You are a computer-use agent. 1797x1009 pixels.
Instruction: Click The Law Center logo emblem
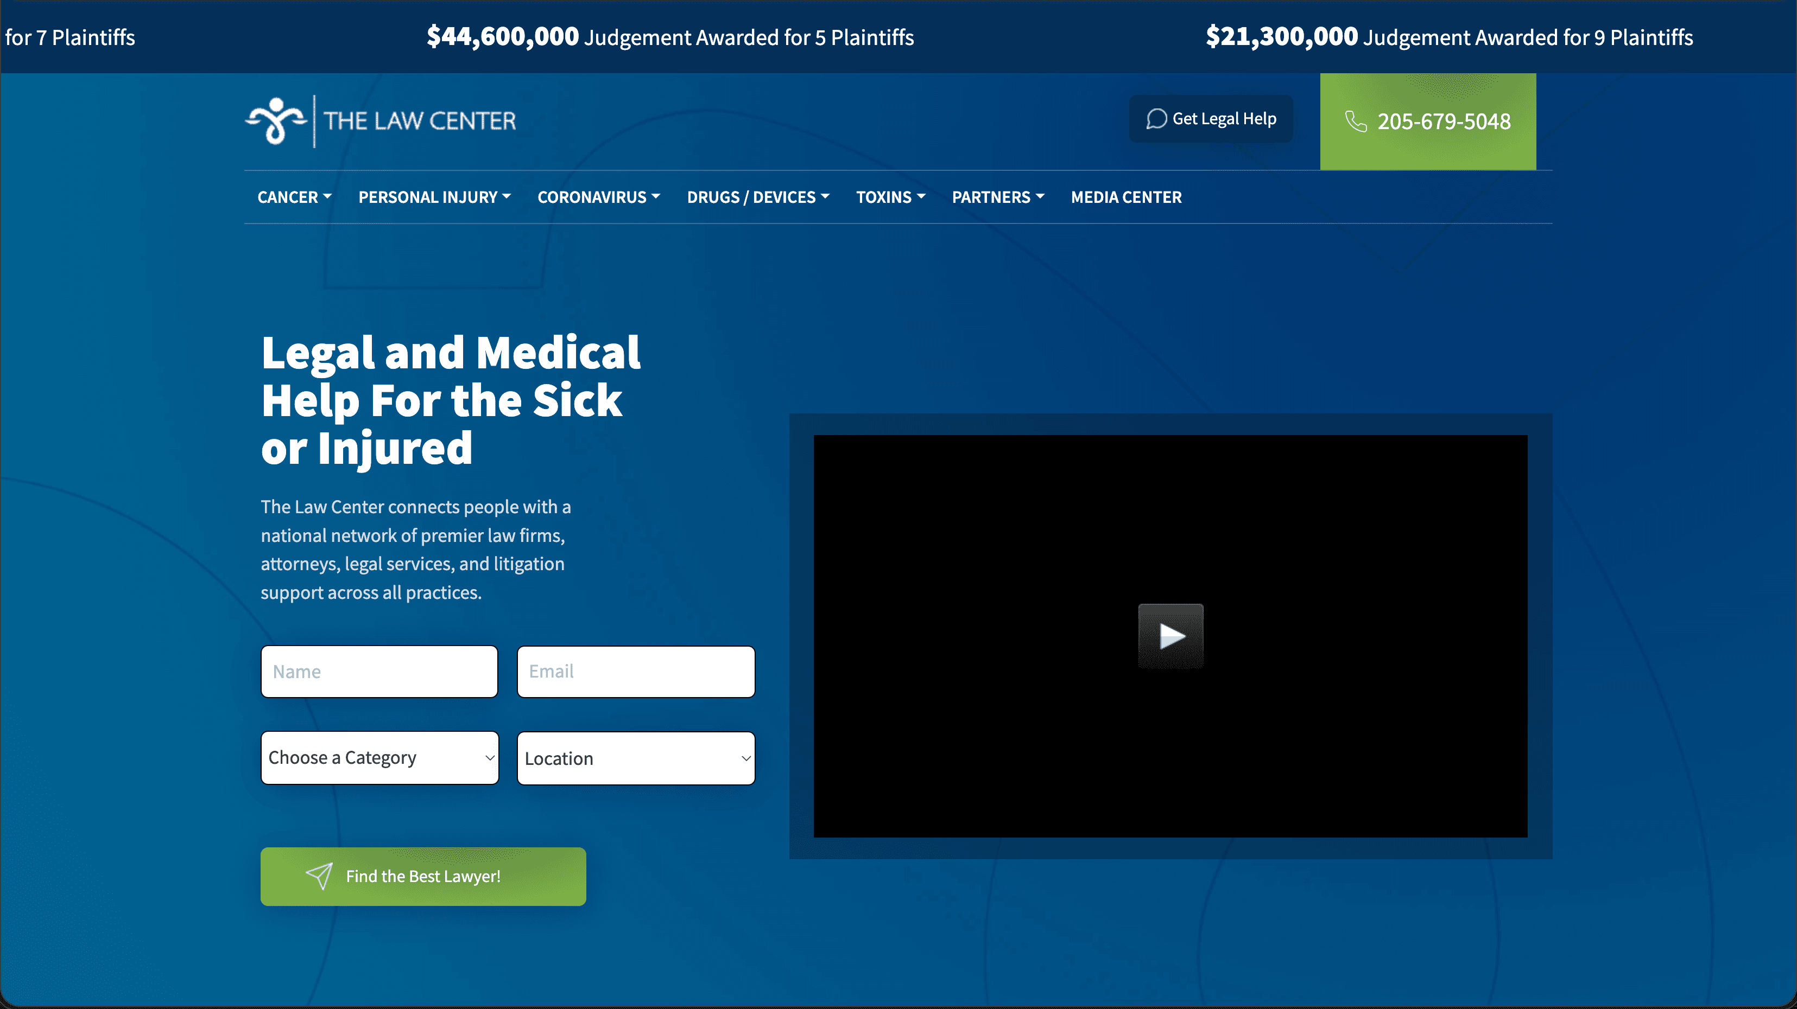(x=276, y=122)
